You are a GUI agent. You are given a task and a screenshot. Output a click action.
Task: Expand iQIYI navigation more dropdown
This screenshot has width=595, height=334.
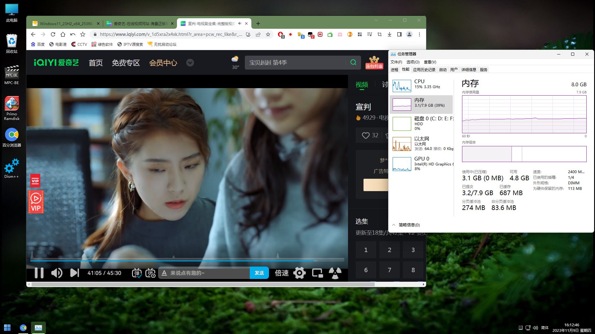pos(190,63)
